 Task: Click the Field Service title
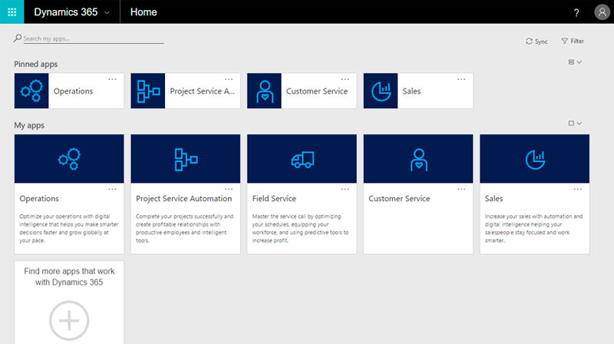(274, 199)
